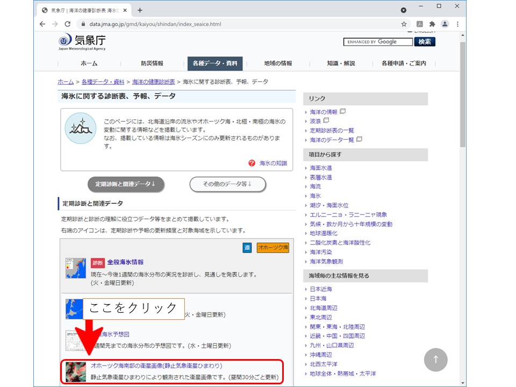Jump to 定期診断と関連データ section button

click(x=126, y=184)
